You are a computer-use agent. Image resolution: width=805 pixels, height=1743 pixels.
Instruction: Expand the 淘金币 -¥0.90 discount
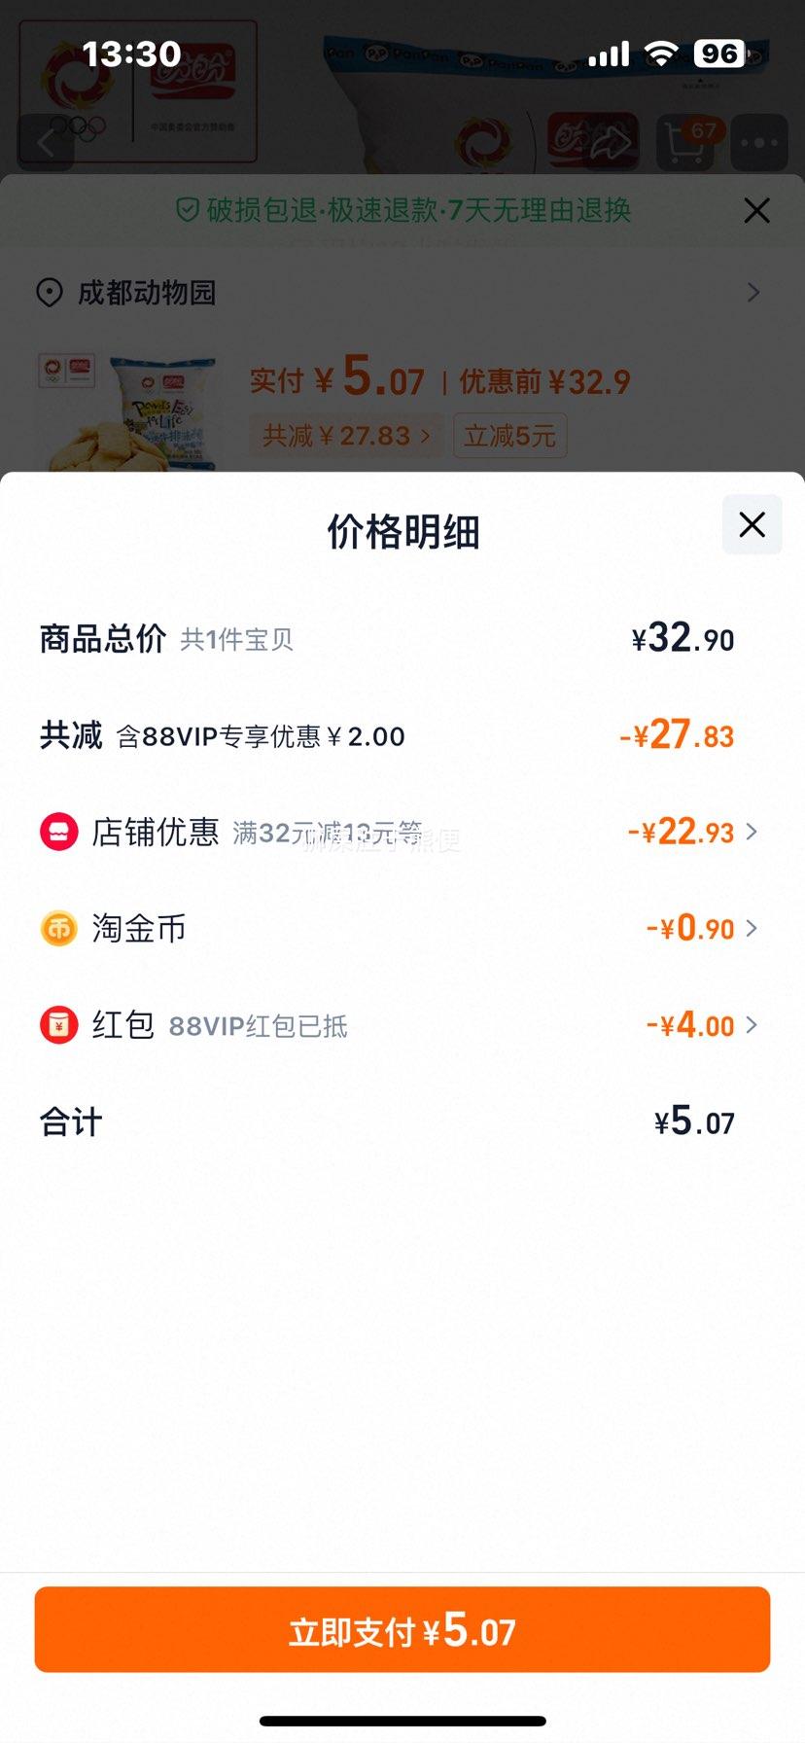tap(702, 928)
